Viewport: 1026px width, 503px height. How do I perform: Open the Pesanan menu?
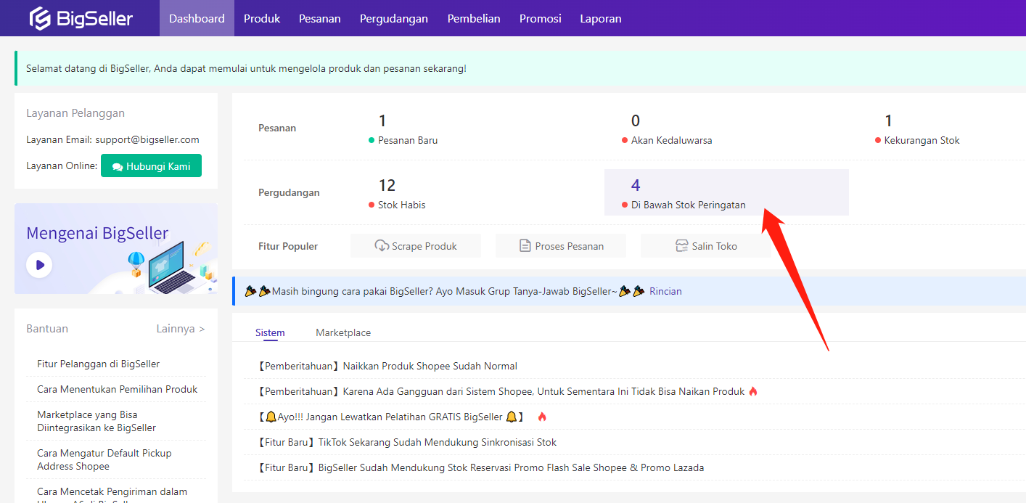click(x=320, y=19)
